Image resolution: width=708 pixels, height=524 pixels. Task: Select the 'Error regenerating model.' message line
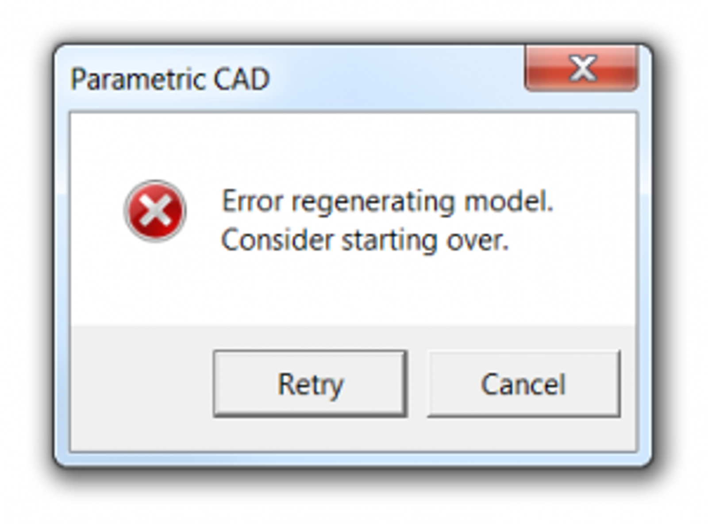pyautogui.click(x=387, y=202)
